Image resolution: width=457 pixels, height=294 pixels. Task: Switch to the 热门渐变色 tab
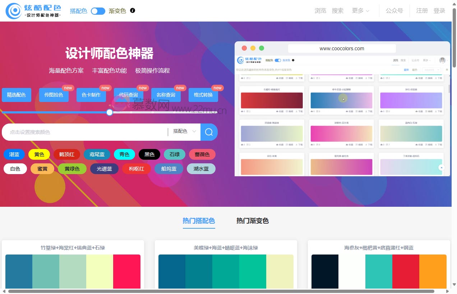click(252, 221)
